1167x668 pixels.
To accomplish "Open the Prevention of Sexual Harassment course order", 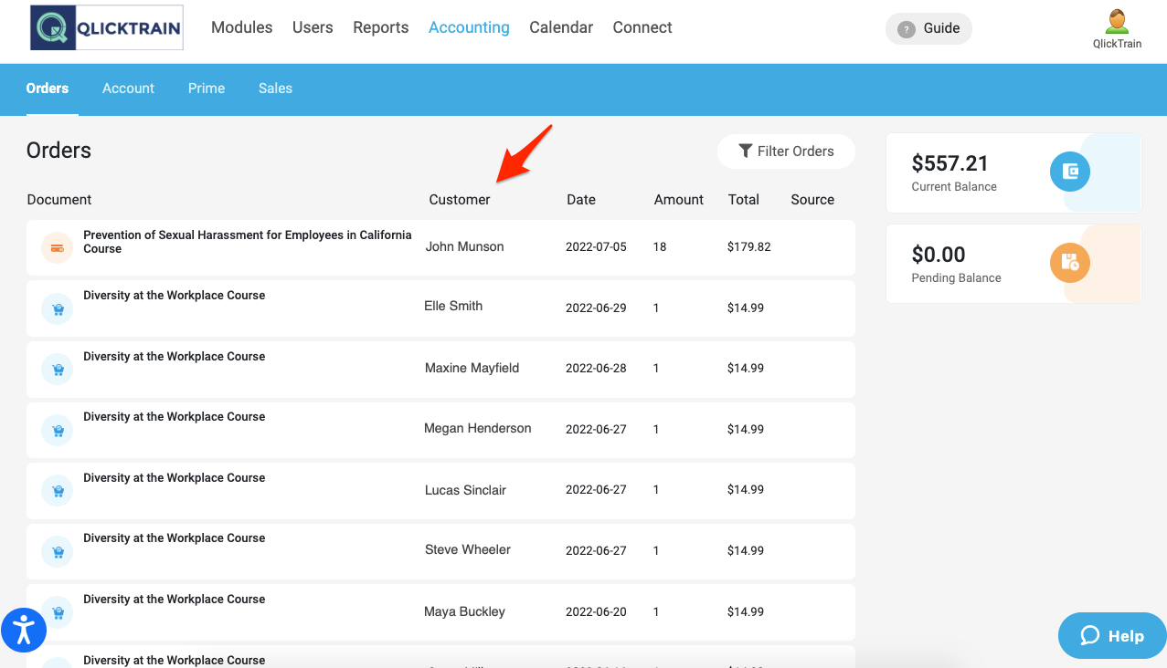I will (248, 242).
